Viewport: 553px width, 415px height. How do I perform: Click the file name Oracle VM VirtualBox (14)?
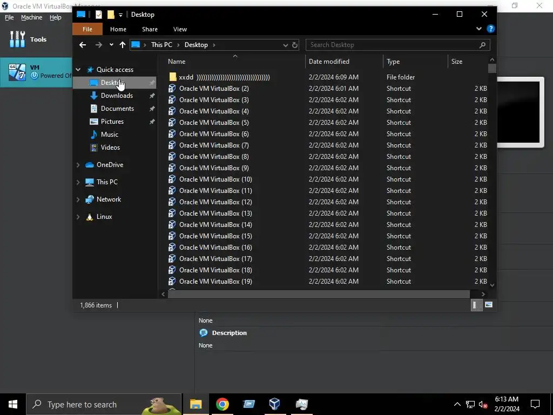215,224
